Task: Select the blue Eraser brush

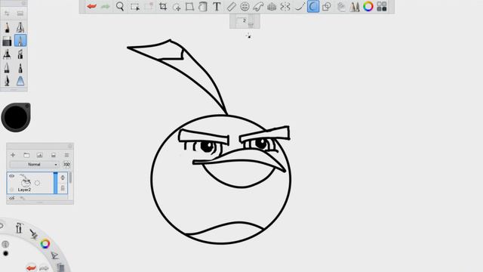Action: pos(20,81)
